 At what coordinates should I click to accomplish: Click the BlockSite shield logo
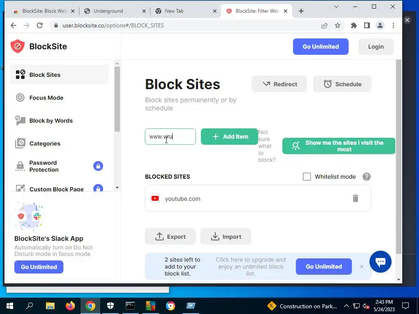(18, 46)
